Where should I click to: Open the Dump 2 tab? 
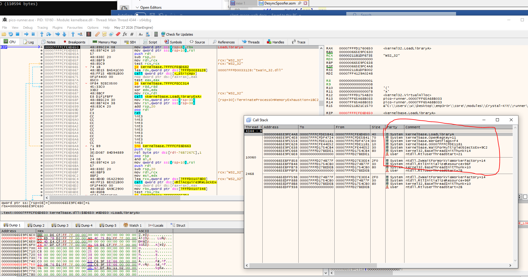(36, 225)
